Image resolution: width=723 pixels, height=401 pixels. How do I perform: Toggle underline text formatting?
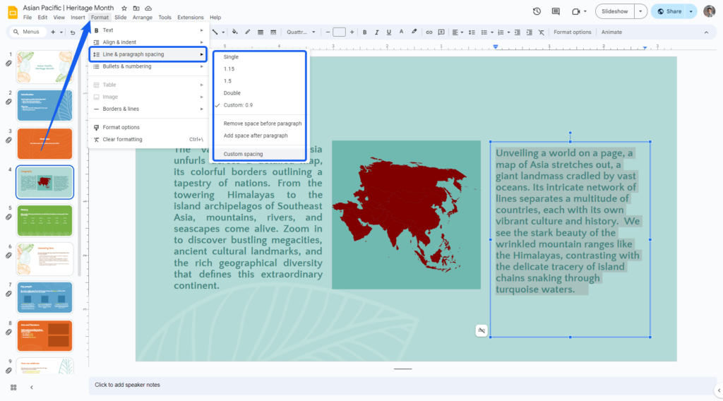coord(390,32)
